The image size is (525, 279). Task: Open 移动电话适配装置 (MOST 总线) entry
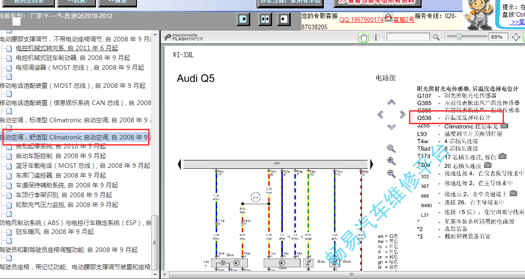pyautogui.click(x=73, y=86)
